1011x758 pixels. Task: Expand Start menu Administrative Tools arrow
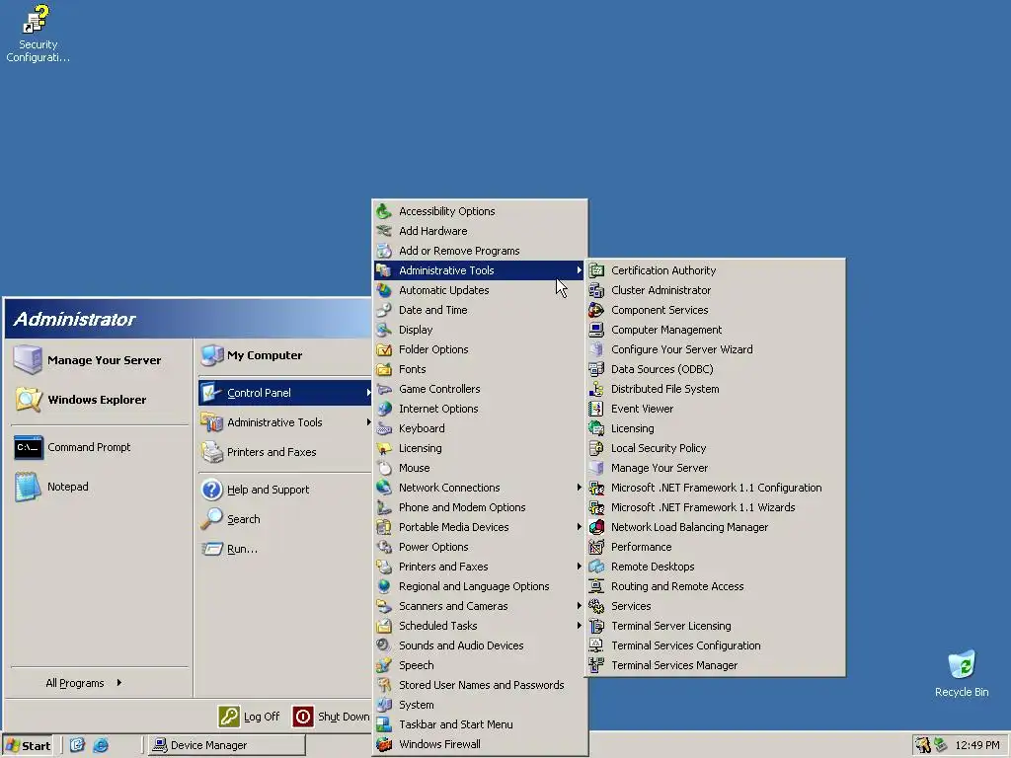(368, 422)
